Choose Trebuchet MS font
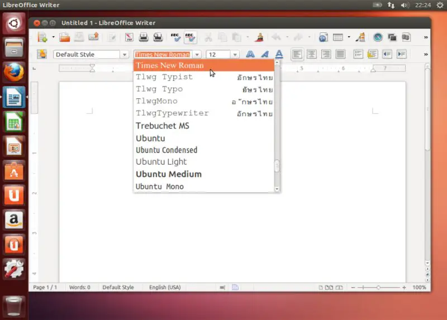The image size is (447, 320). click(204, 126)
